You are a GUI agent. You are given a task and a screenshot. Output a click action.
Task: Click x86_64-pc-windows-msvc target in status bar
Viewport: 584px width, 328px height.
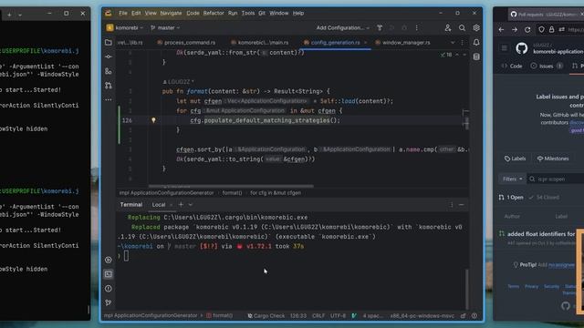click(x=422, y=316)
